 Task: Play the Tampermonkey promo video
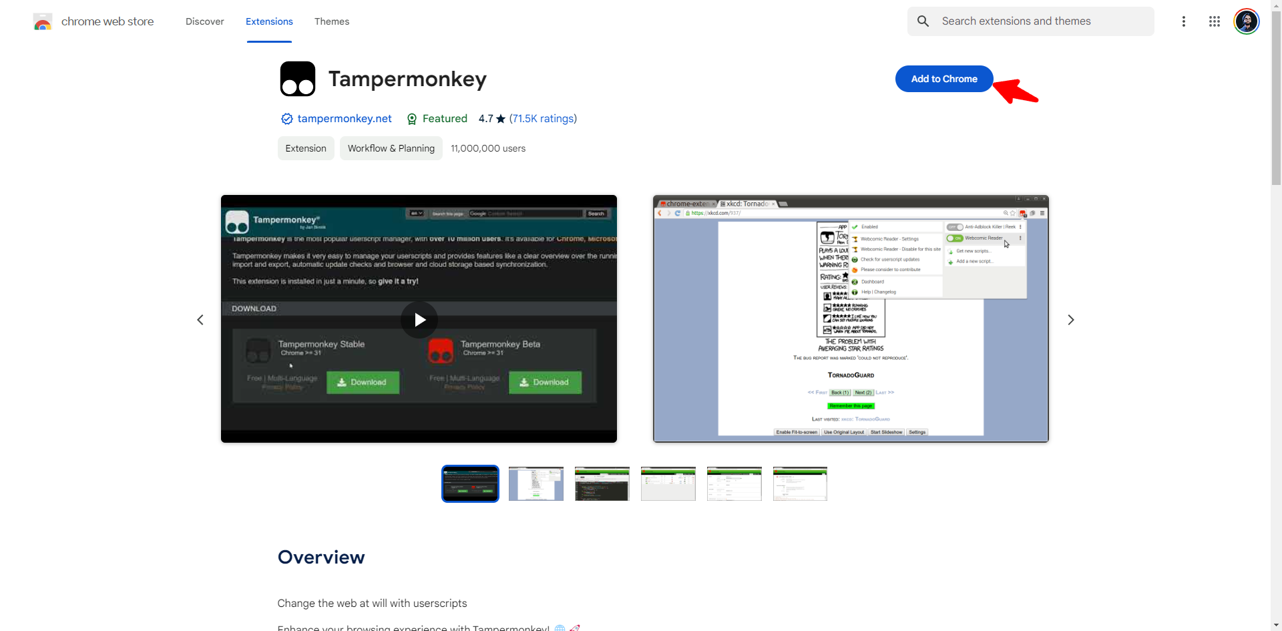click(x=419, y=320)
